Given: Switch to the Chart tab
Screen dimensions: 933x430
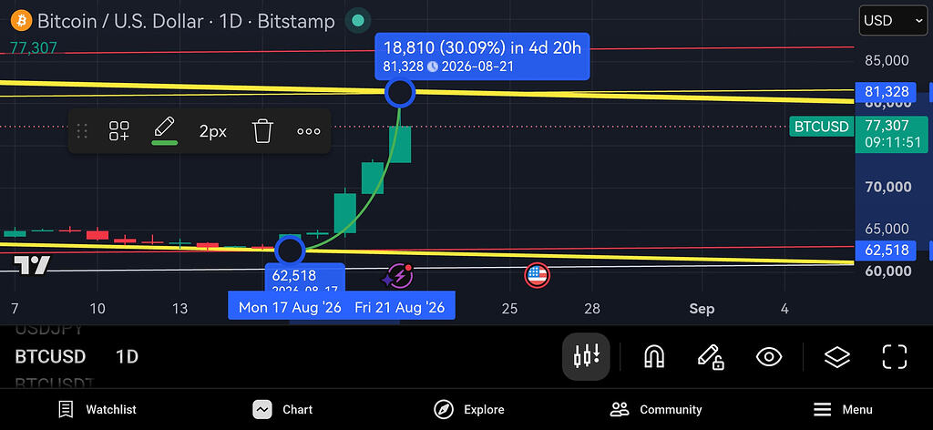Looking at the screenshot, I should [x=282, y=409].
